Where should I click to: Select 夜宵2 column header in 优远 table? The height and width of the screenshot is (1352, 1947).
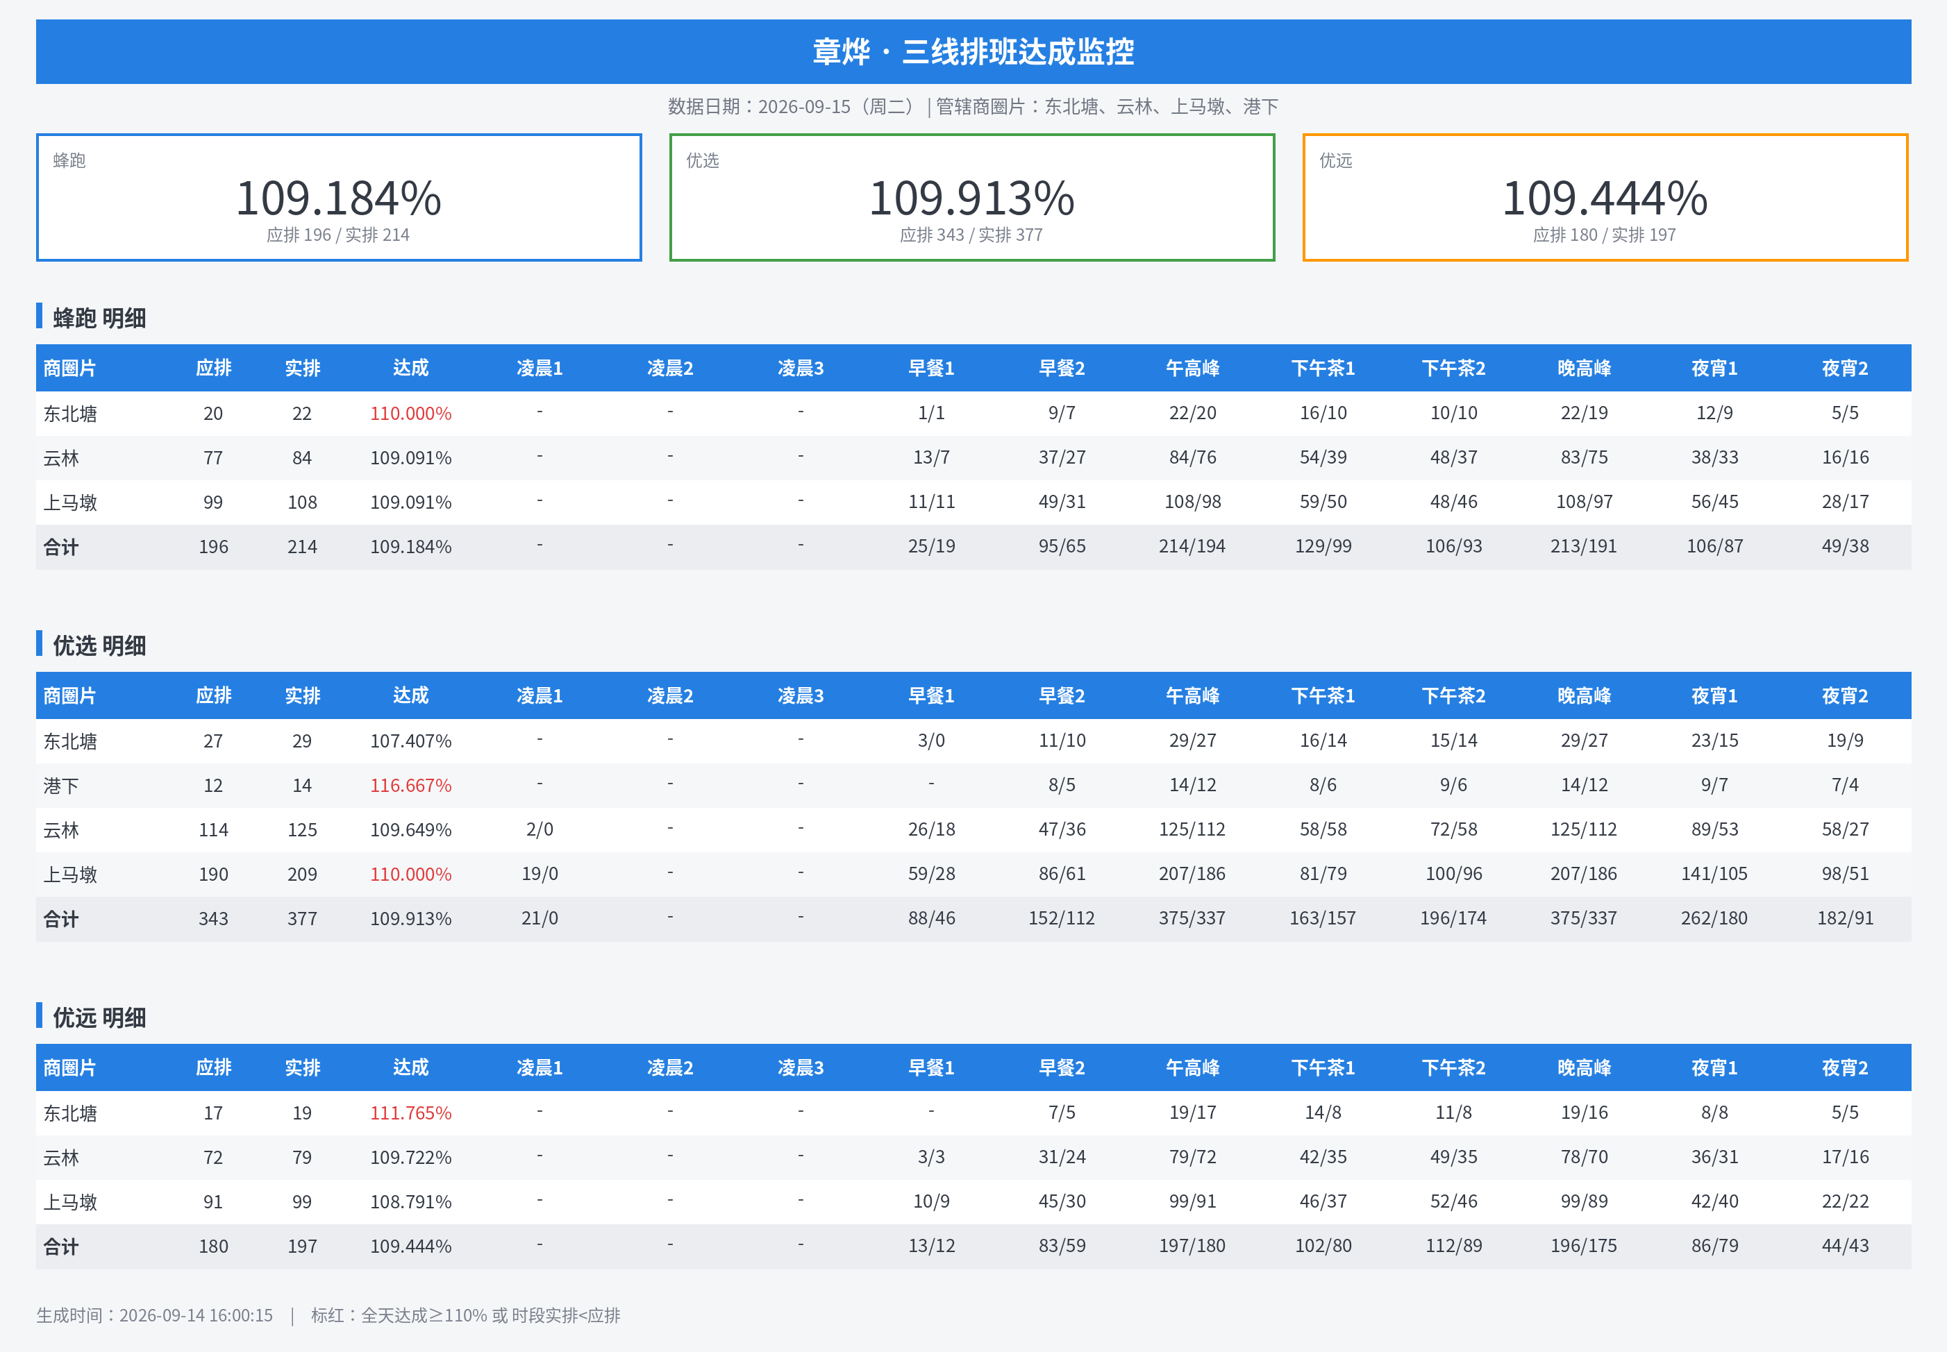coord(1844,1067)
